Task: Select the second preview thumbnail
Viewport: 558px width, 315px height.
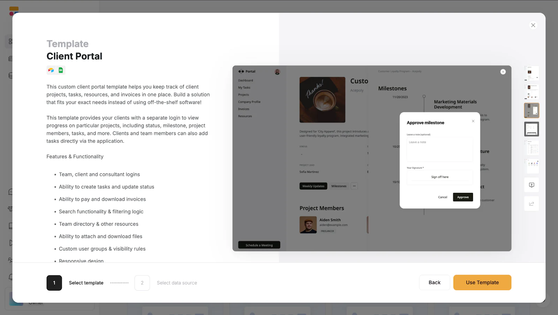Action: [x=531, y=92]
